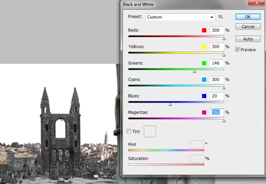Click the Cyans value field
The image size is (266, 184).
pyautogui.click(x=217, y=79)
